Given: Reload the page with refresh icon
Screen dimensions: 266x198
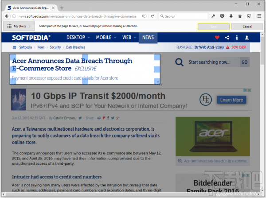Looking at the screenshot, I should (153, 16).
